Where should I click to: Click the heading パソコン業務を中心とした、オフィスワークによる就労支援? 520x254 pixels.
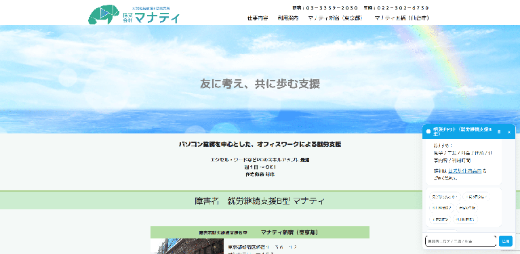point(260,144)
